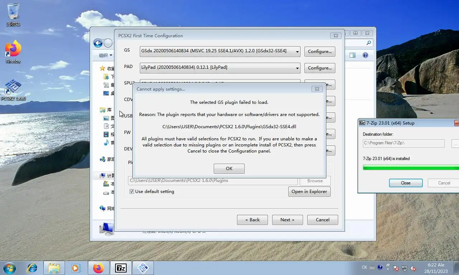
Task: Open the File Explorer taskbar button
Action: [x=54, y=267]
